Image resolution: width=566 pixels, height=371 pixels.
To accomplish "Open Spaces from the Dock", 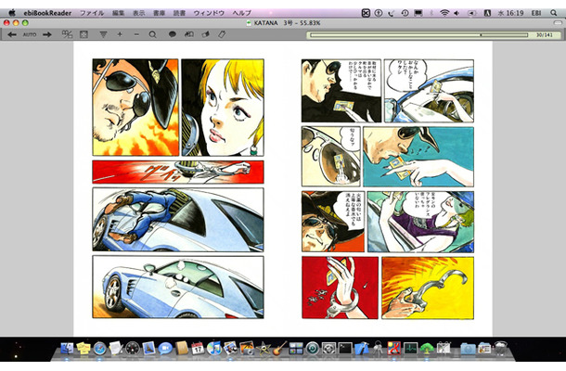I will click(296, 348).
